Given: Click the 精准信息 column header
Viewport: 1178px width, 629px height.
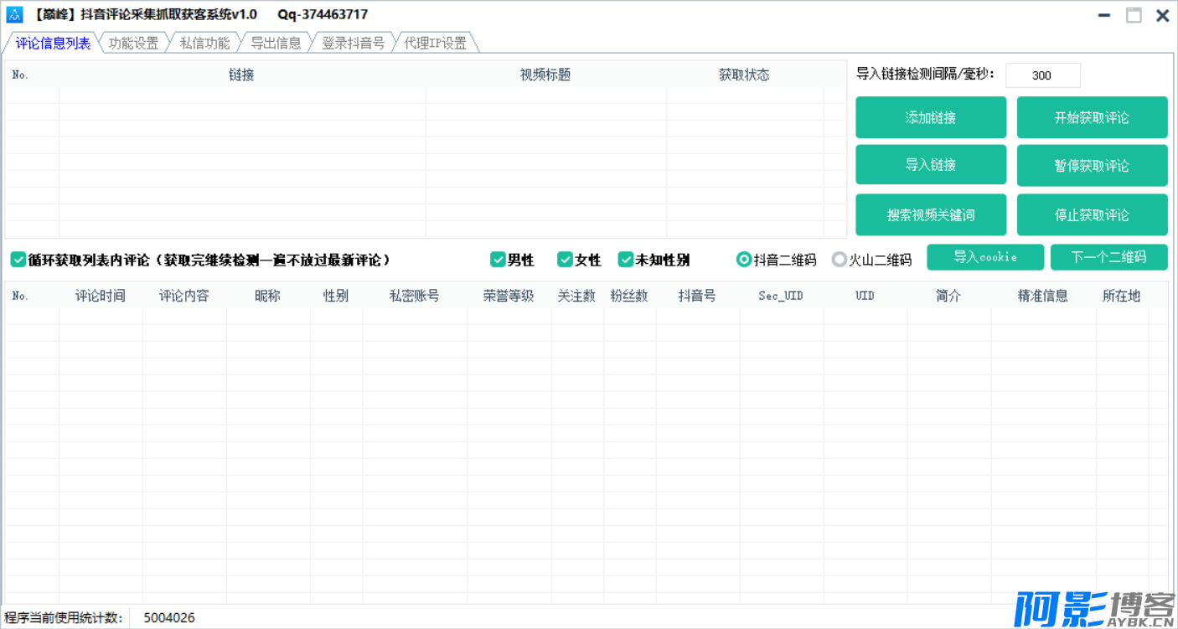Looking at the screenshot, I should (1043, 296).
